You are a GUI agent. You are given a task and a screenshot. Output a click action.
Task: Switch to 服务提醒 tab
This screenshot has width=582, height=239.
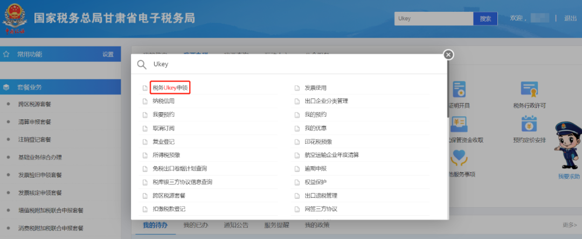pos(276,226)
